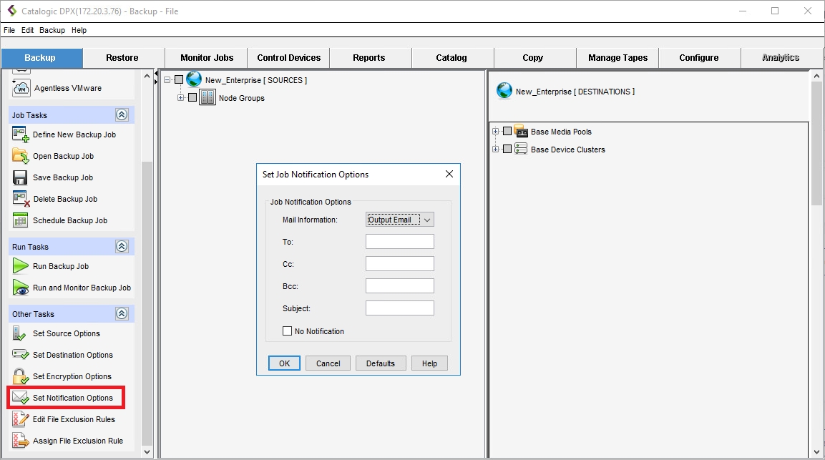
Task: Check the Base Media Pools checkbox
Action: [507, 132]
